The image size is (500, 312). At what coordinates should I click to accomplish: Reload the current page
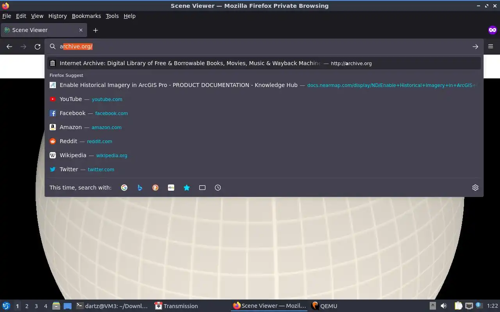pos(37,47)
